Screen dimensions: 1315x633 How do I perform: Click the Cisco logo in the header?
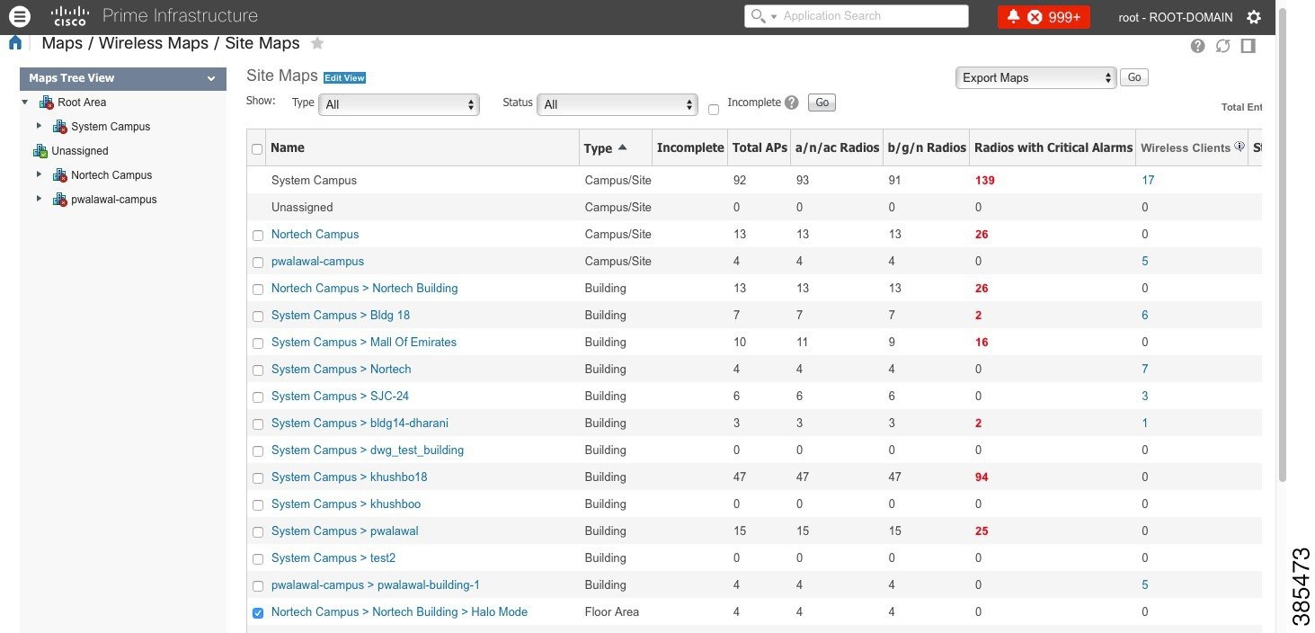pyautogui.click(x=69, y=15)
